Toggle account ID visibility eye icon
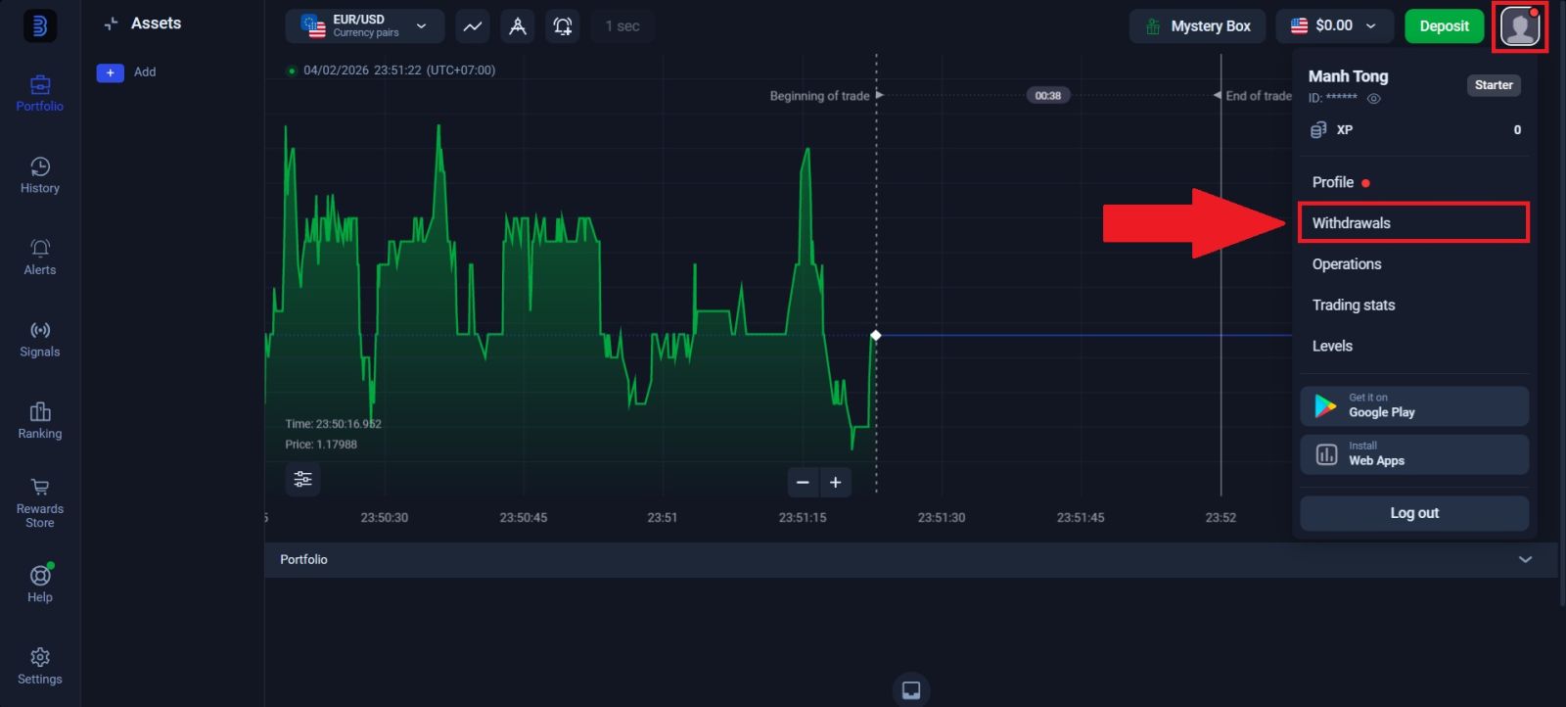This screenshot has width=1566, height=707. (1373, 99)
